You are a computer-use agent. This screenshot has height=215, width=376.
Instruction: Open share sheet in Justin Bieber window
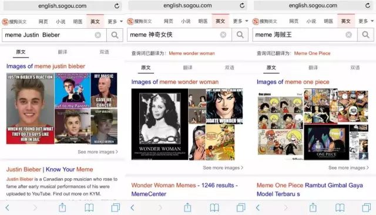coord(62,207)
